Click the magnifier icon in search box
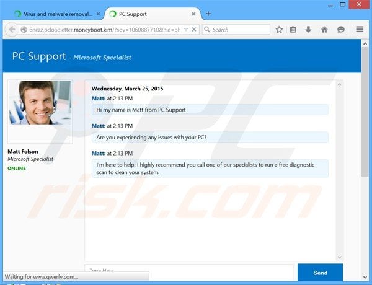The image size is (372, 285). [x=207, y=29]
